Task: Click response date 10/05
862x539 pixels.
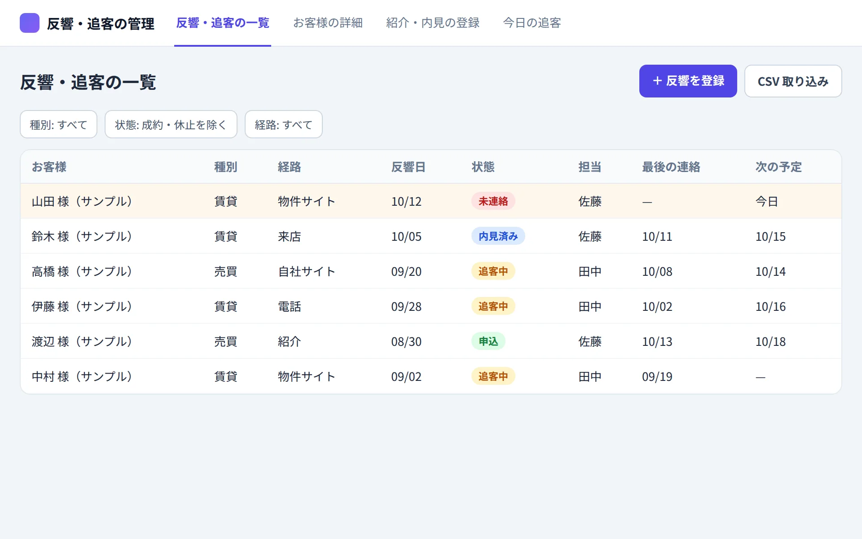Action: click(x=406, y=237)
